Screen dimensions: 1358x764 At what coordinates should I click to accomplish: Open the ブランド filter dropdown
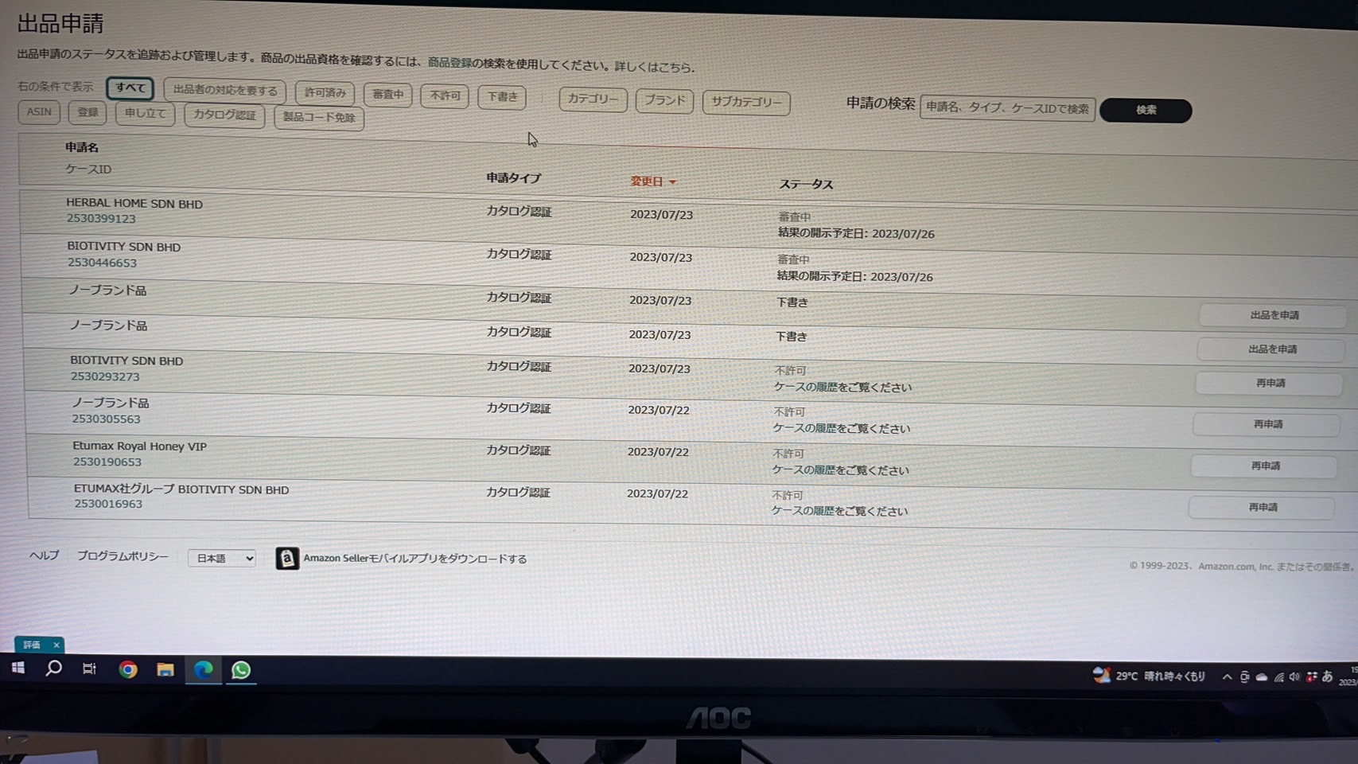664,100
